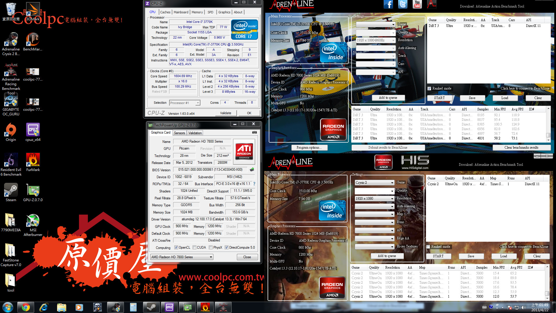Launch BenchMark desktop shortcut icon

point(33,42)
